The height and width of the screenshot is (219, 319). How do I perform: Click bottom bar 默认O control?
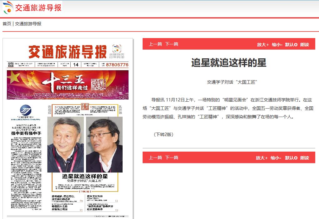[x=291, y=158]
